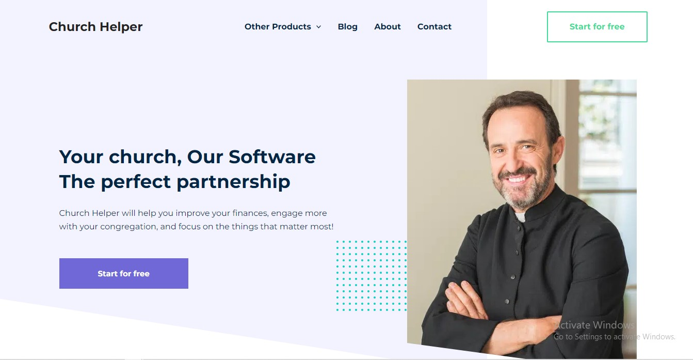This screenshot has width=693, height=360.
Task: Click the heading line The perfect partnership
Action: [175, 182]
